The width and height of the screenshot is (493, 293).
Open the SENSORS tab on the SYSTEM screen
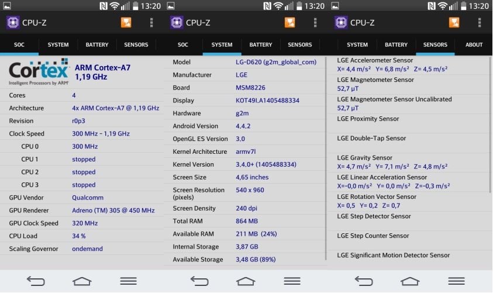[x=299, y=45]
